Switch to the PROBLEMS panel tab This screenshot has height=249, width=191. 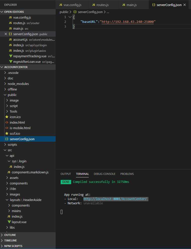(127, 174)
